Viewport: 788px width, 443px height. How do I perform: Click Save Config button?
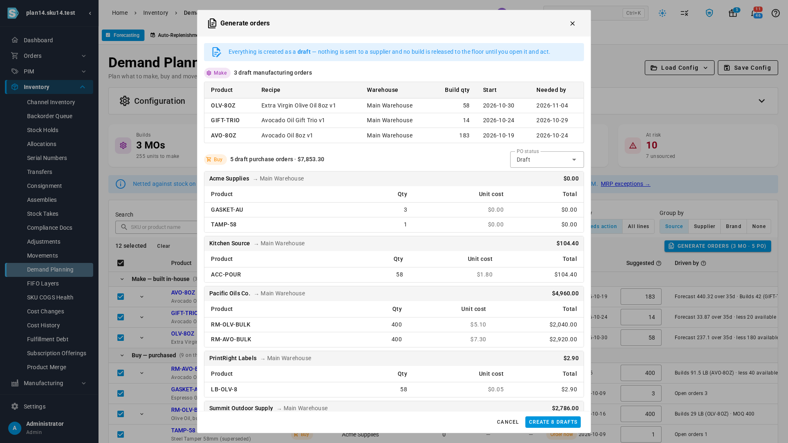coord(748,68)
